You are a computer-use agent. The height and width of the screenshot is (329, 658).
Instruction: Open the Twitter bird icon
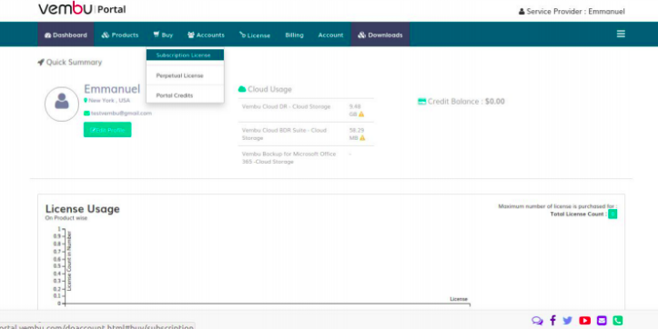coord(567,321)
